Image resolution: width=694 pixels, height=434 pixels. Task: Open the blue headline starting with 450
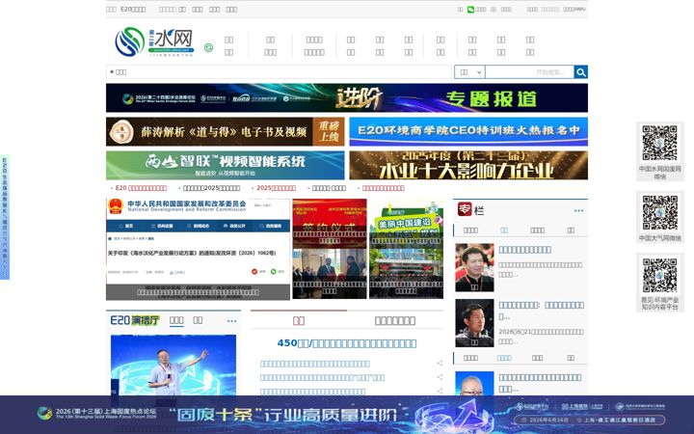pos(347,343)
